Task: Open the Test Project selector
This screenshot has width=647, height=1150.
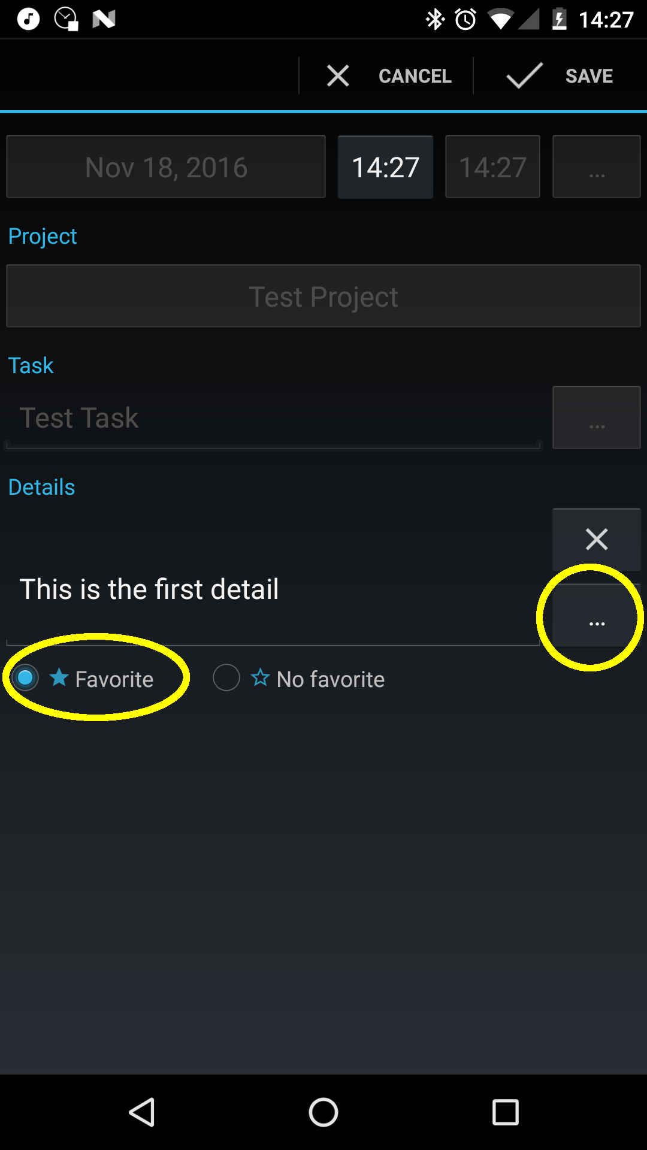Action: click(323, 296)
